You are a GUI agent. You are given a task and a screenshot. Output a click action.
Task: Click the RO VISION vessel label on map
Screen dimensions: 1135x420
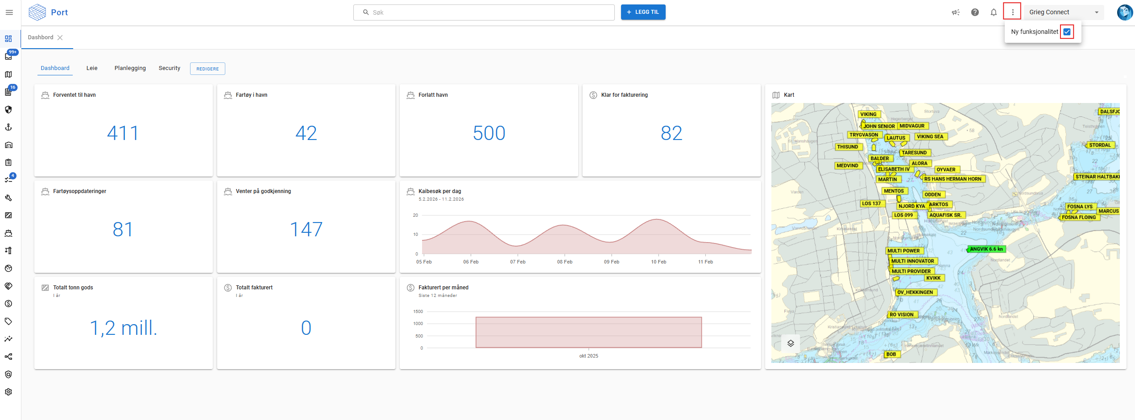coord(902,314)
